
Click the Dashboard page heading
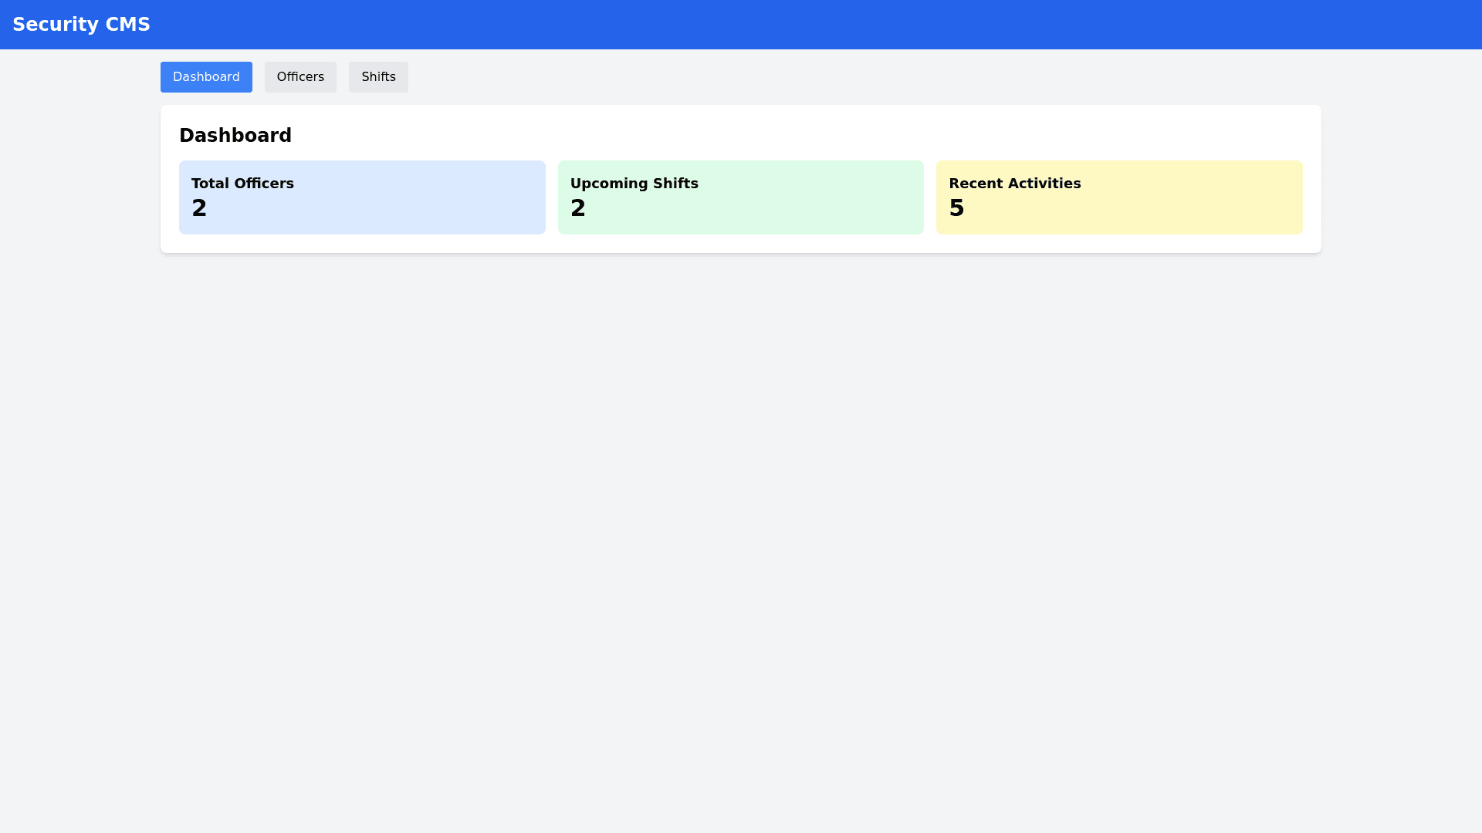[x=235, y=136]
